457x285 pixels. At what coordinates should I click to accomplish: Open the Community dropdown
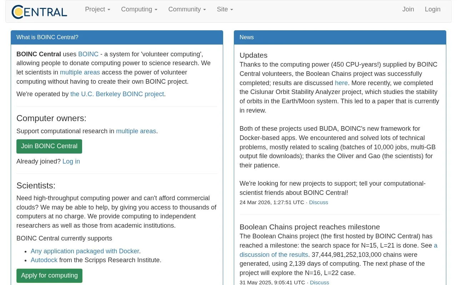click(x=187, y=9)
